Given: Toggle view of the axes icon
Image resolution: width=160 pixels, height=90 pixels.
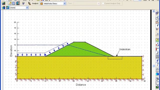Looking at the screenshot, I should (157, 83).
